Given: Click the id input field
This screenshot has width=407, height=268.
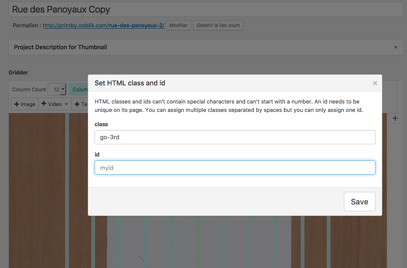Looking at the screenshot, I should tap(235, 167).
